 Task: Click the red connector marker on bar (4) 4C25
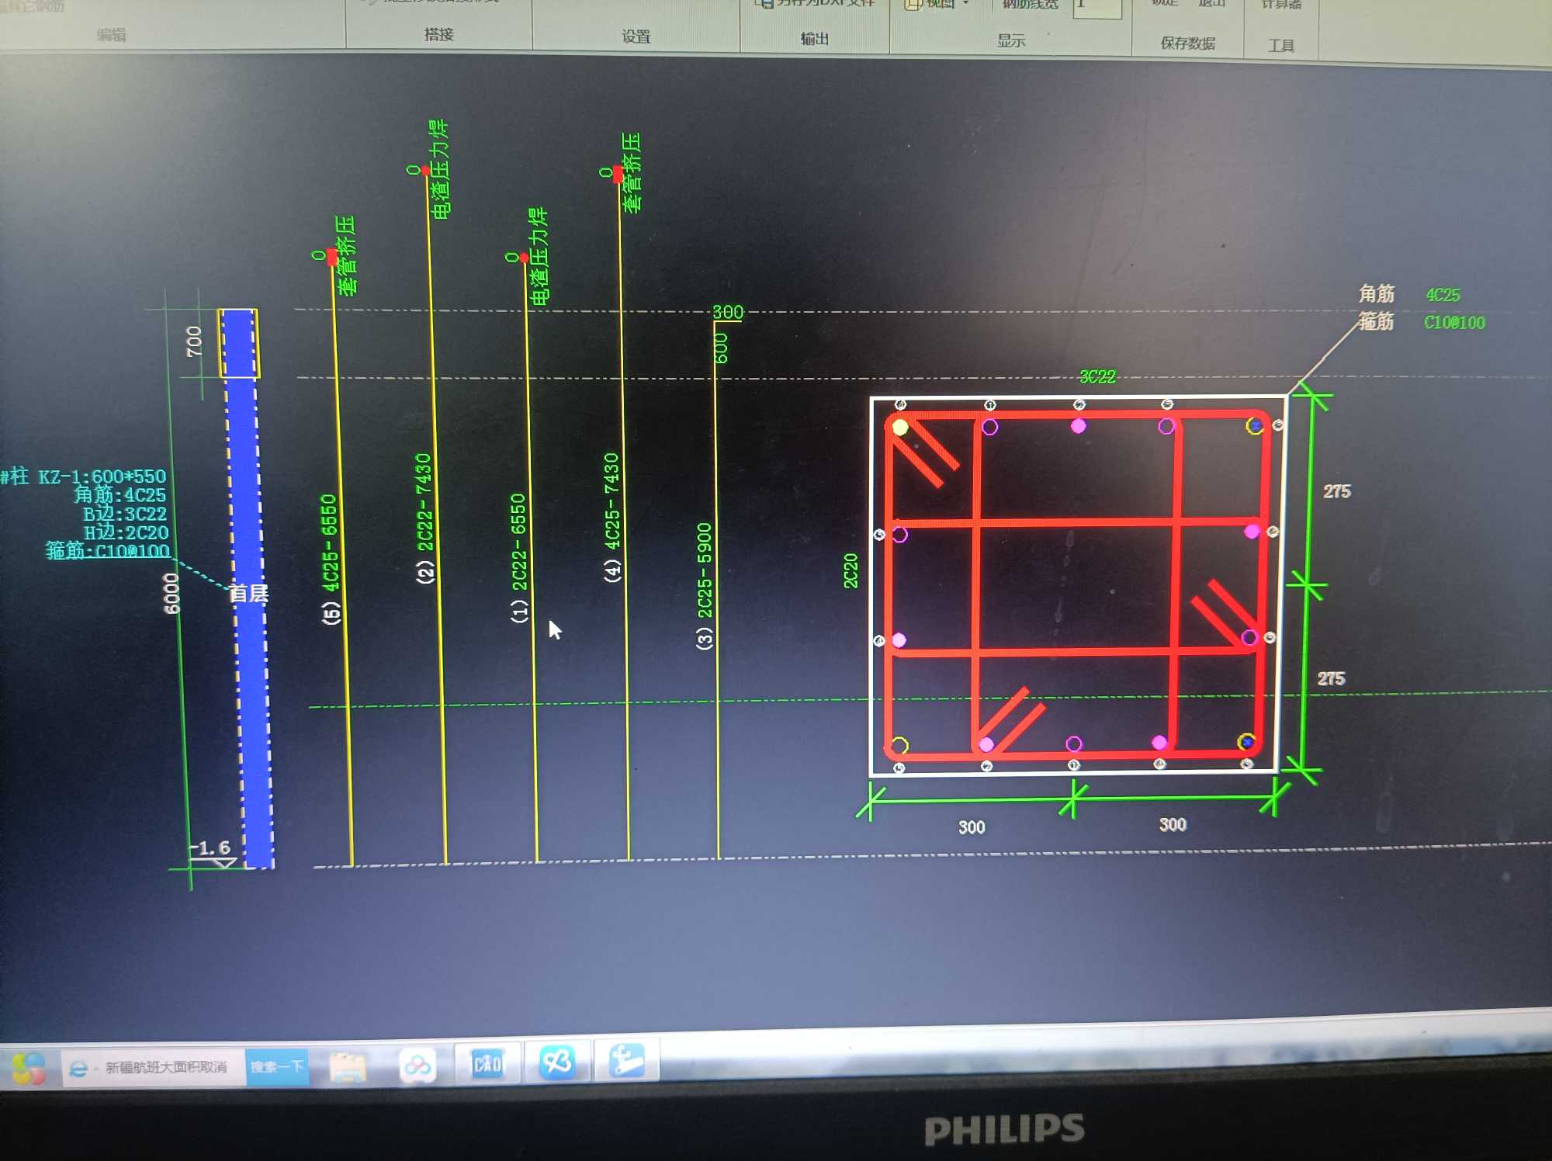click(x=618, y=173)
